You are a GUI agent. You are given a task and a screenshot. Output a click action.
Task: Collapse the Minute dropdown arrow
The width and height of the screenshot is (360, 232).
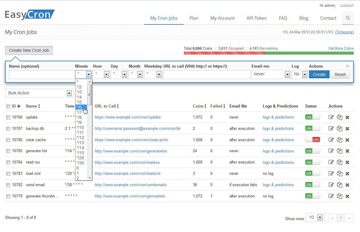pos(89,74)
